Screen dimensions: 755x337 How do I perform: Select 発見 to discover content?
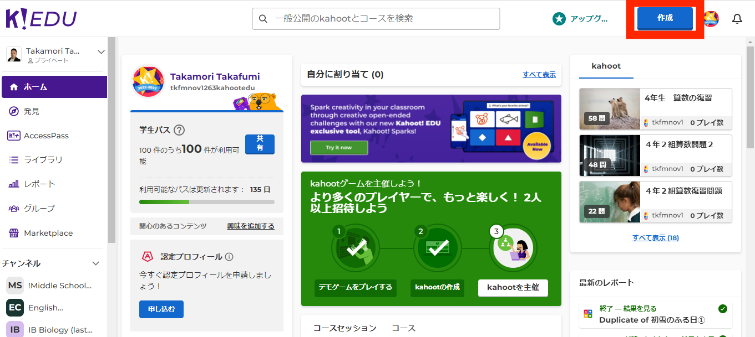[x=35, y=111]
